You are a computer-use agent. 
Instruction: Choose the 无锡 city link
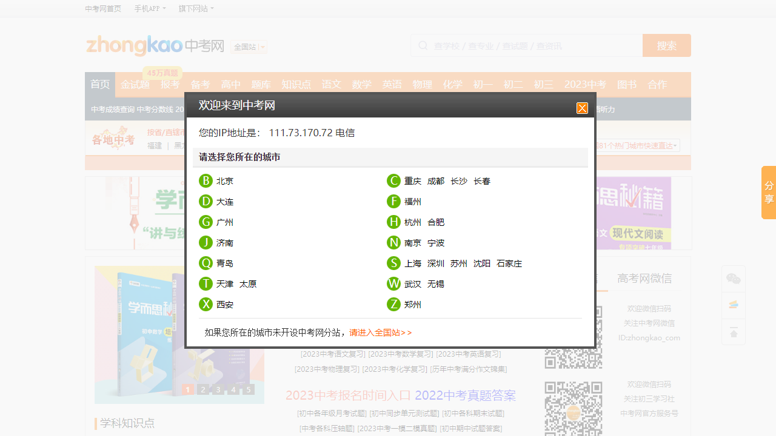pos(436,284)
